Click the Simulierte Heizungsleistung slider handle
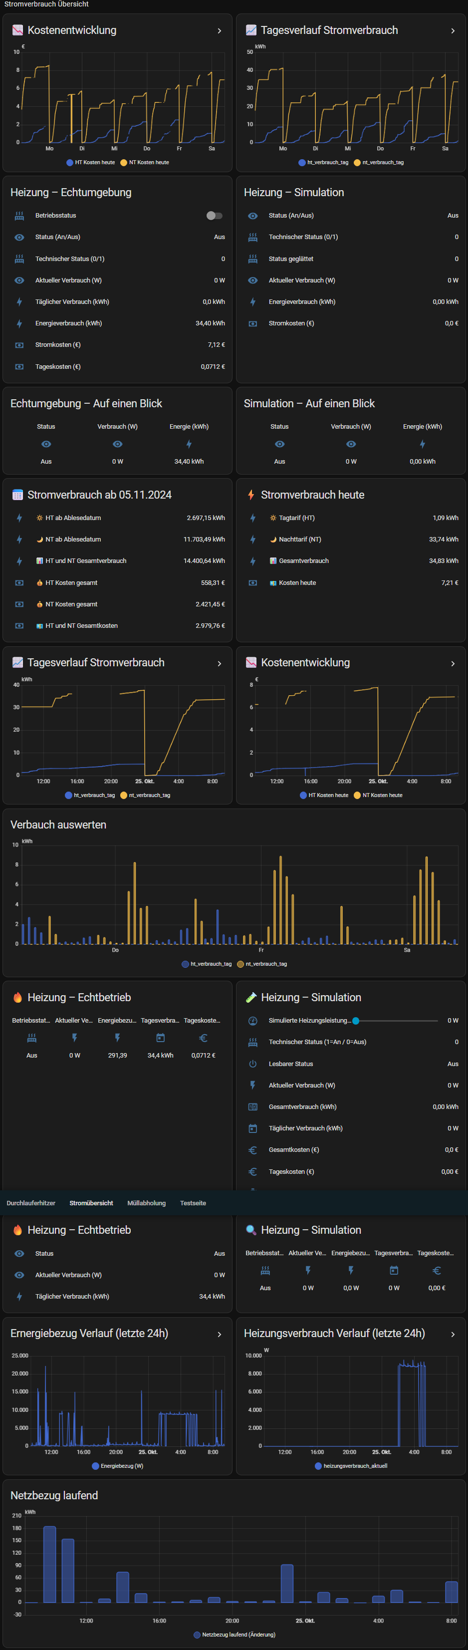This screenshot has height=1650, width=468. [356, 1020]
